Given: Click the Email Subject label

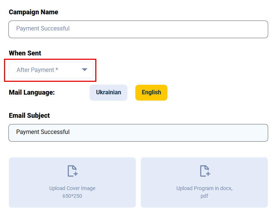Looking at the screenshot, I should [x=29, y=116].
